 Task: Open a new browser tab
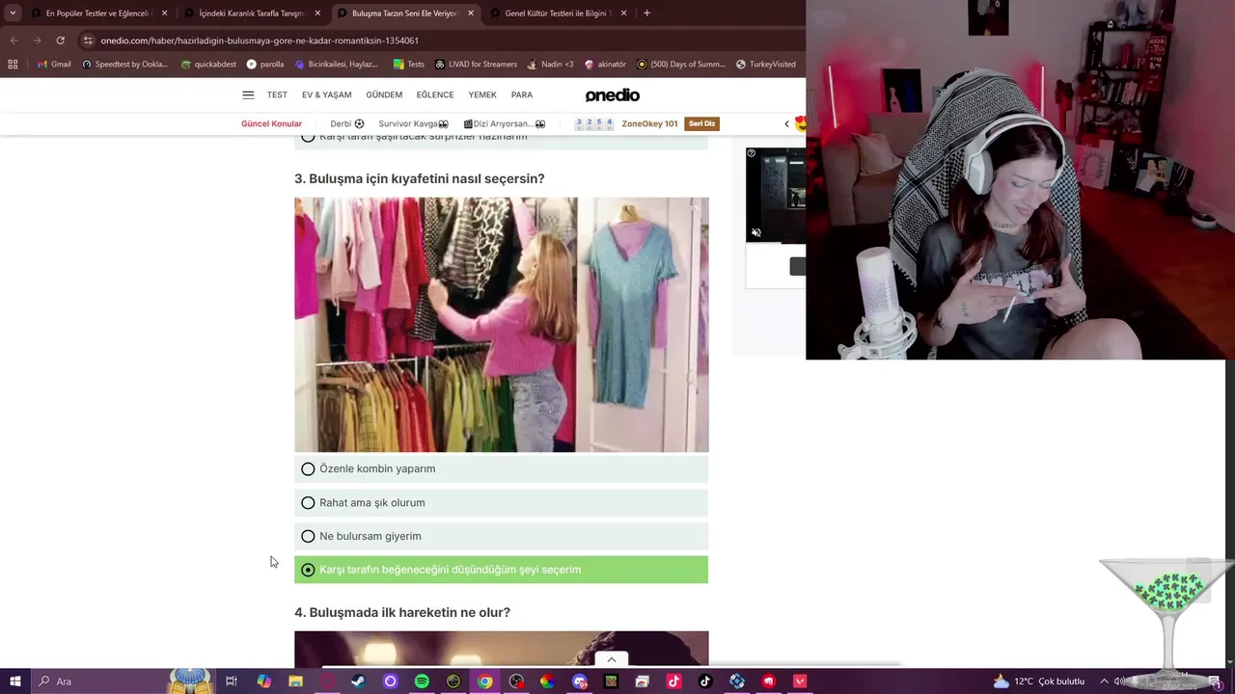tap(646, 13)
